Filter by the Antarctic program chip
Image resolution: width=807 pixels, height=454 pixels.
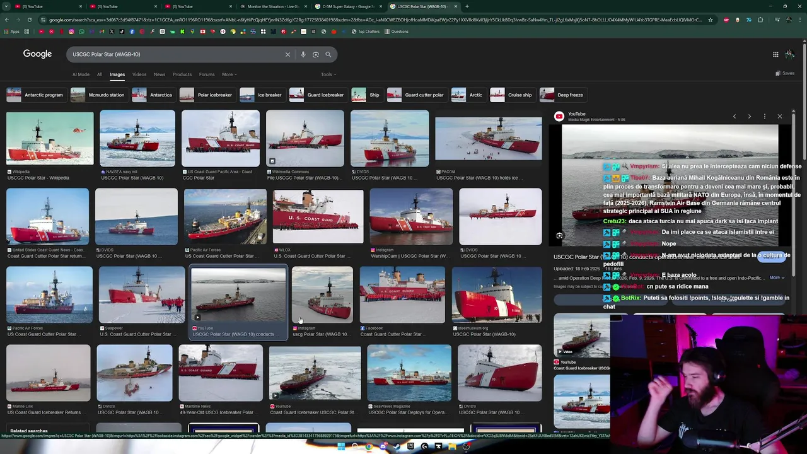(x=35, y=95)
